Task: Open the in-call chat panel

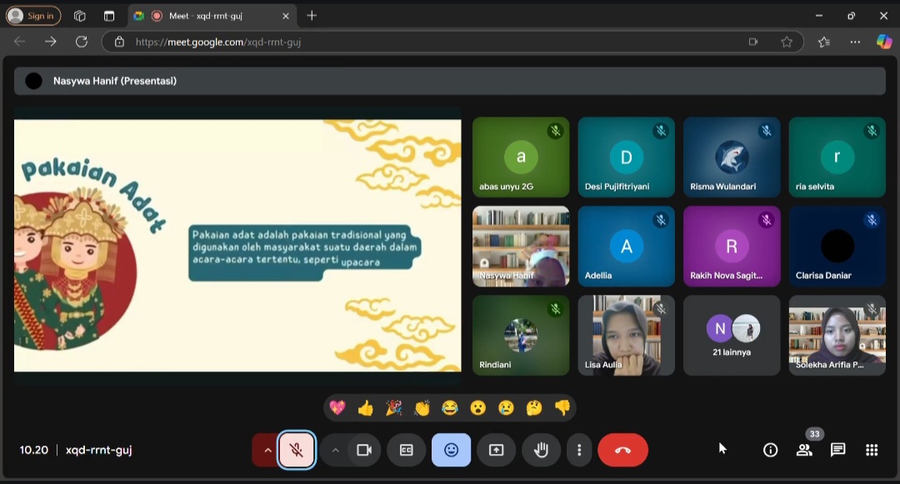Action: coord(837,450)
